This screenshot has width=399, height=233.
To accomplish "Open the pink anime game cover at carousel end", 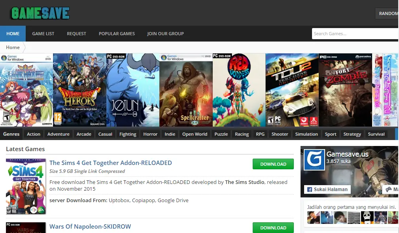I will (385, 90).
